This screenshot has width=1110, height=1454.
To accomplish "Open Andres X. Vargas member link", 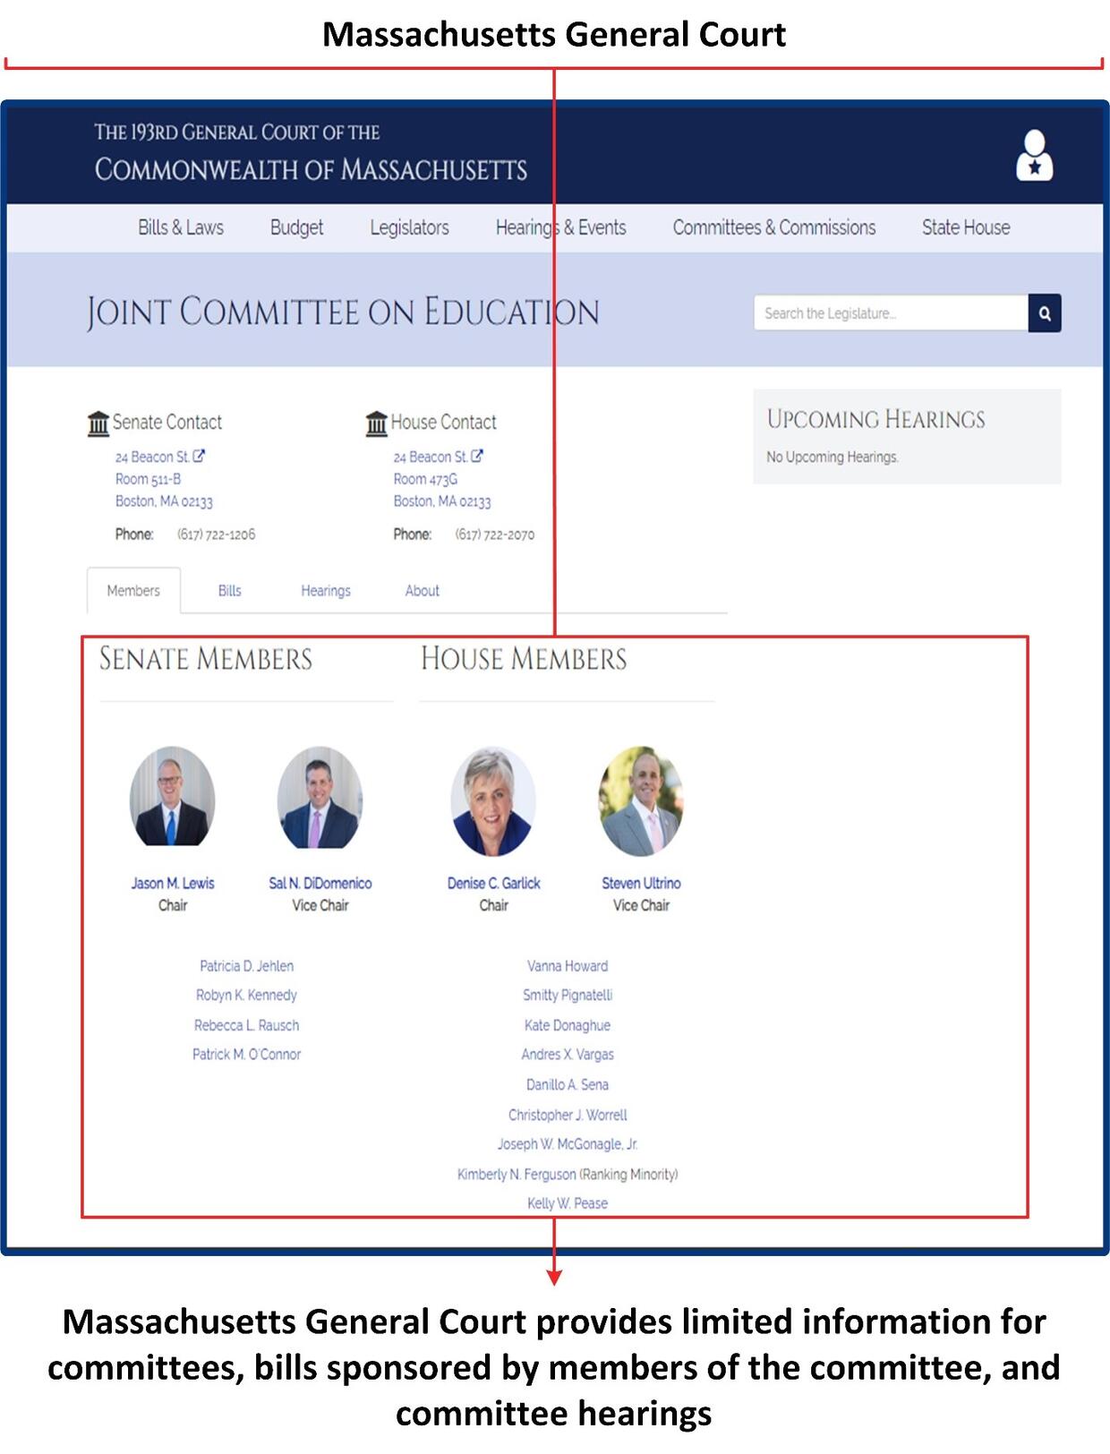I will tap(568, 1055).
